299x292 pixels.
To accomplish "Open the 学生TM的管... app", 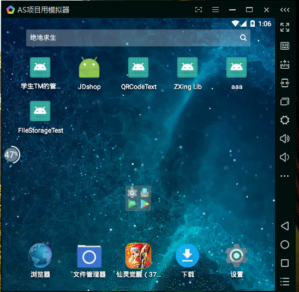I will [40, 67].
